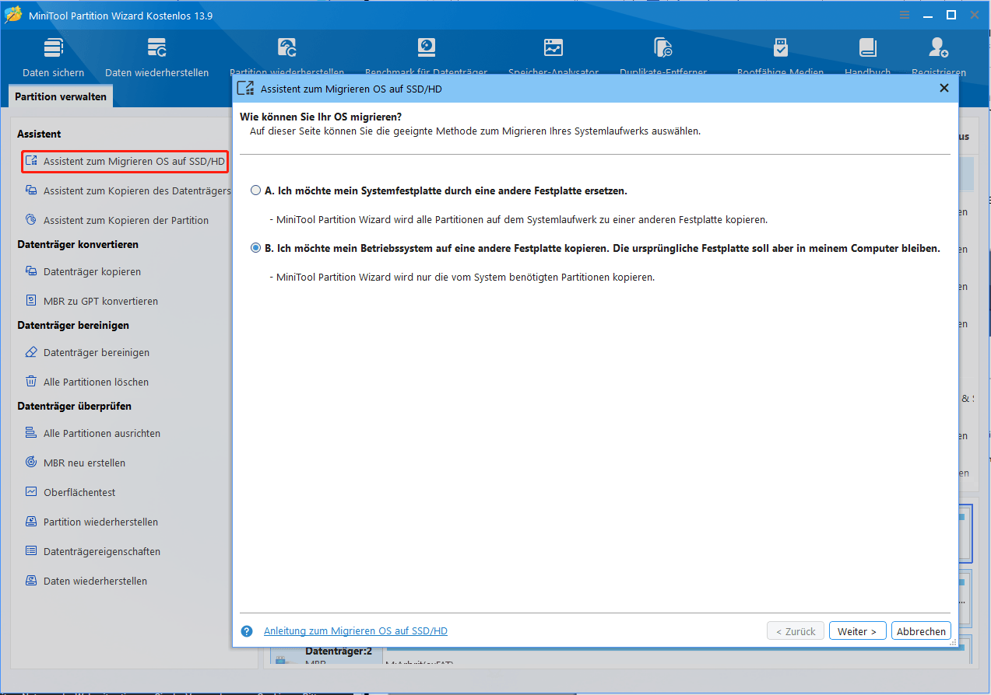
Task: Select Datenträger bereinigen sidebar entry
Action: click(x=86, y=352)
